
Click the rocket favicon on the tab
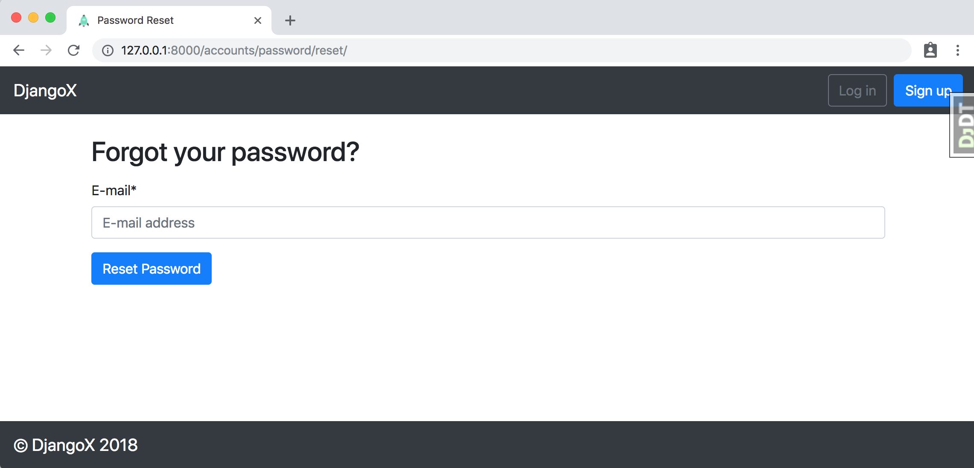(x=84, y=20)
